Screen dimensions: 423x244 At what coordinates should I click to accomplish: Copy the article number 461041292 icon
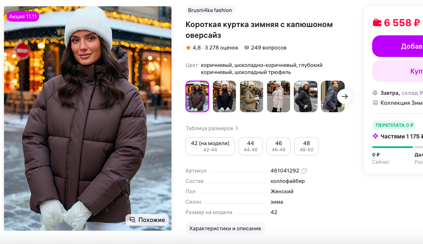(x=304, y=171)
